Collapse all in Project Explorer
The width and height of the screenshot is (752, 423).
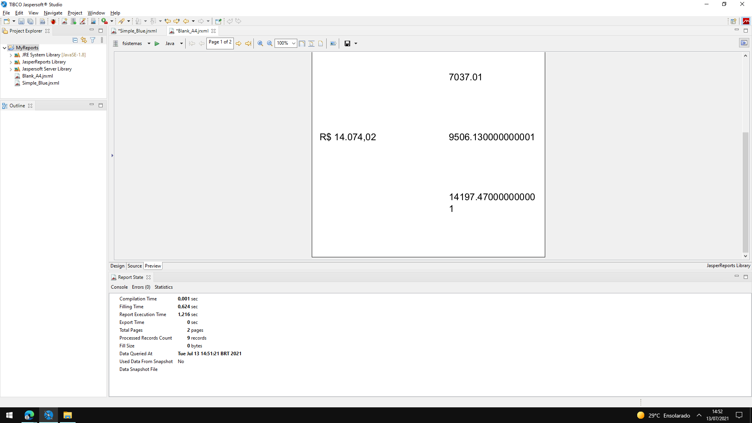click(x=75, y=40)
